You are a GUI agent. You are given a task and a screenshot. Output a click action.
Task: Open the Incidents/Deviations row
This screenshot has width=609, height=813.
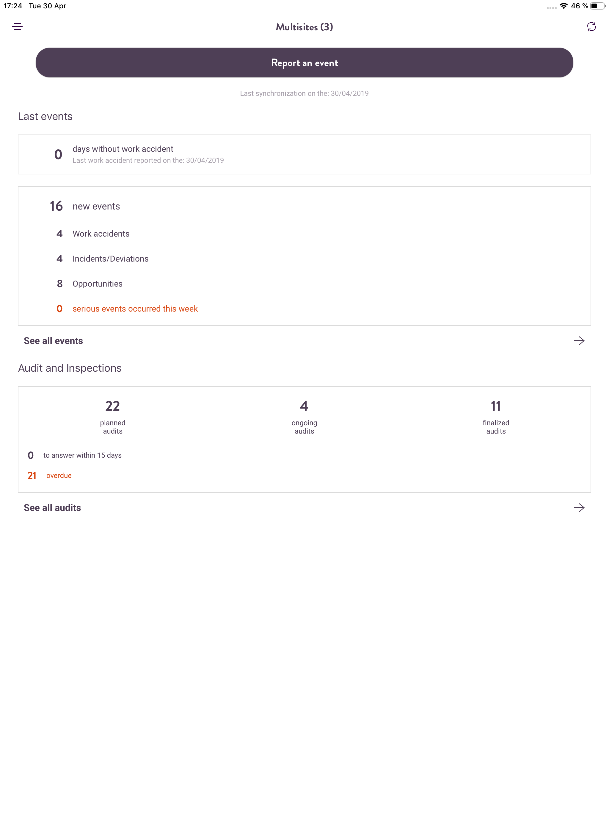[103, 259]
